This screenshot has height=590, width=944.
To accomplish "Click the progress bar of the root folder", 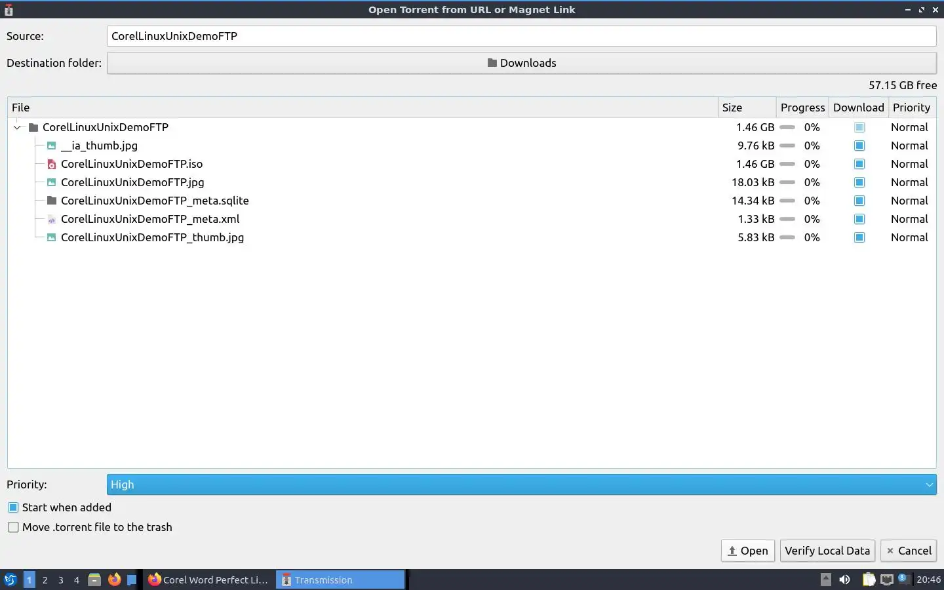I will [787, 127].
